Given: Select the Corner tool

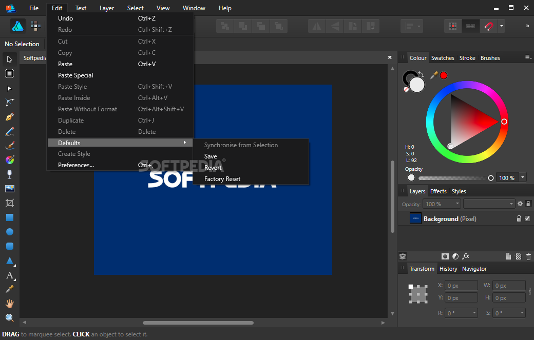Looking at the screenshot, I should click(x=10, y=103).
